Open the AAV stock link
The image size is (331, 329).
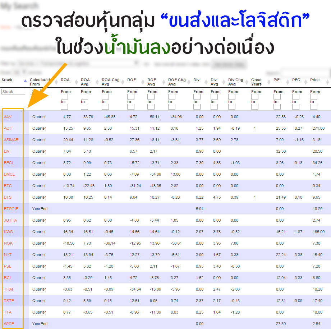[8, 117]
